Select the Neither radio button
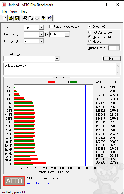 tap(89, 41)
